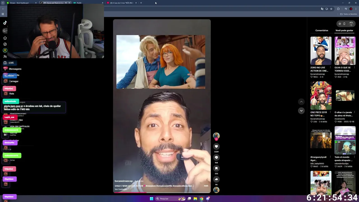This screenshot has width=359, height=202.
Task: Open the spinning sound disc avatar
Action: click(x=216, y=190)
